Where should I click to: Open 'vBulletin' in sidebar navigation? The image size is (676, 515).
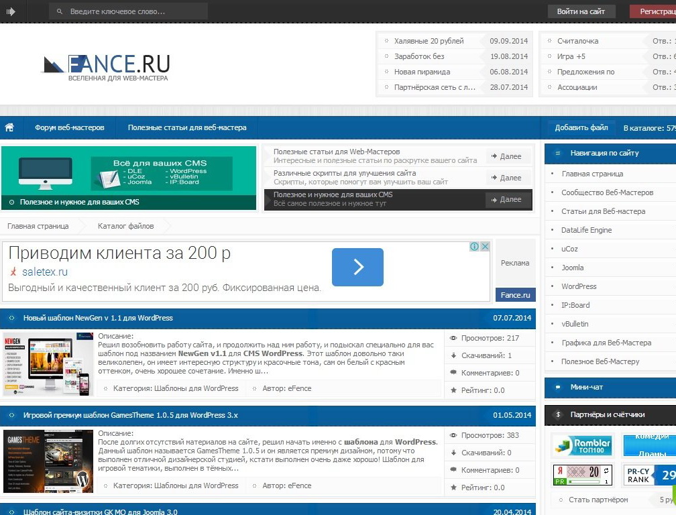(575, 324)
